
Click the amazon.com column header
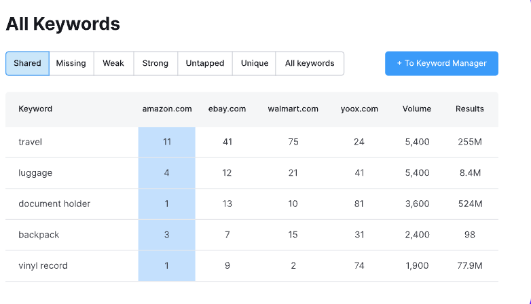click(167, 109)
